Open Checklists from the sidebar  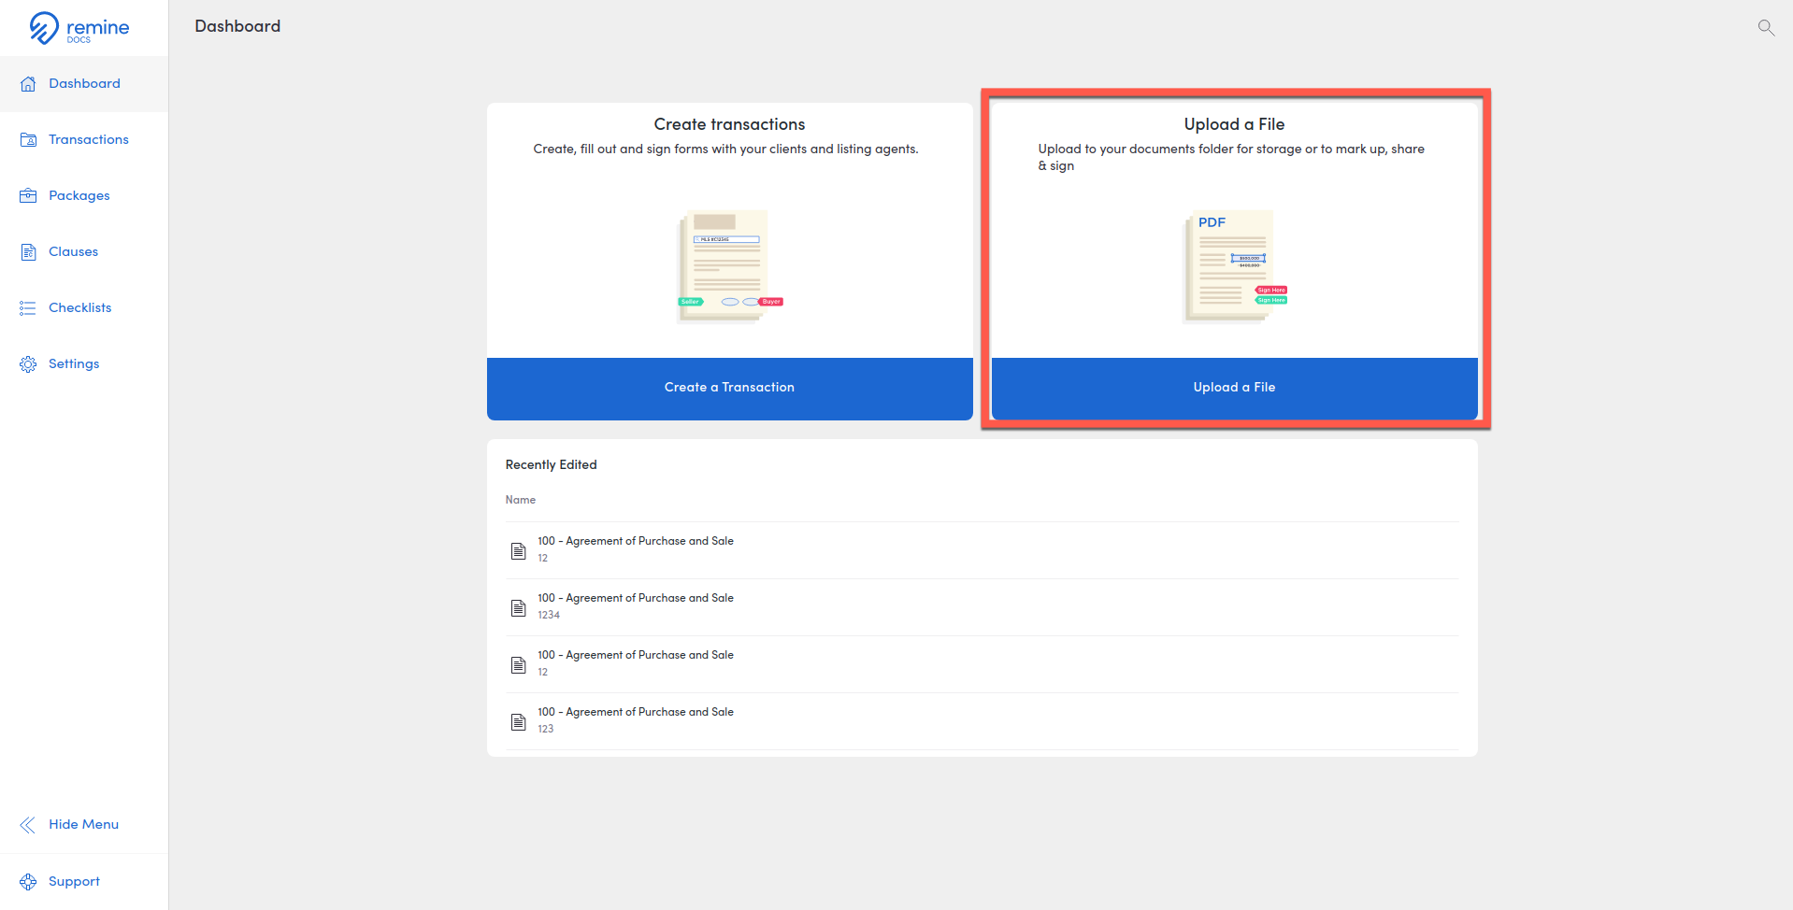[x=84, y=308]
